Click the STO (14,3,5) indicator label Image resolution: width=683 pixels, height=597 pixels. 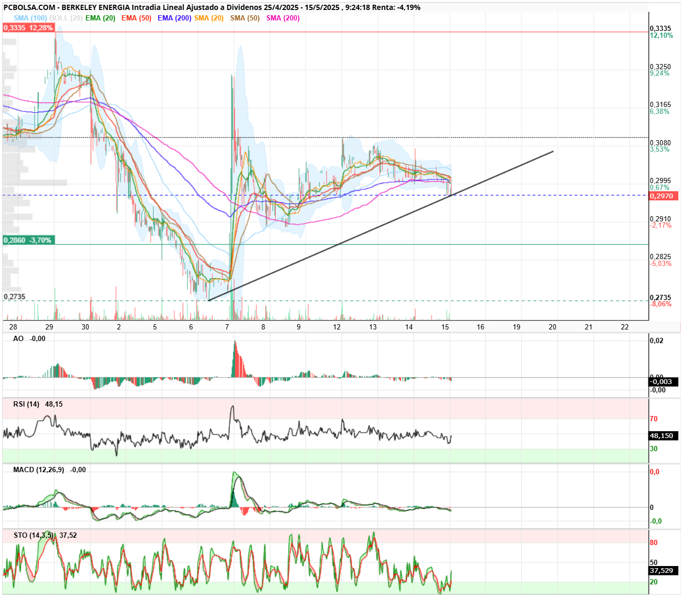(x=34, y=535)
